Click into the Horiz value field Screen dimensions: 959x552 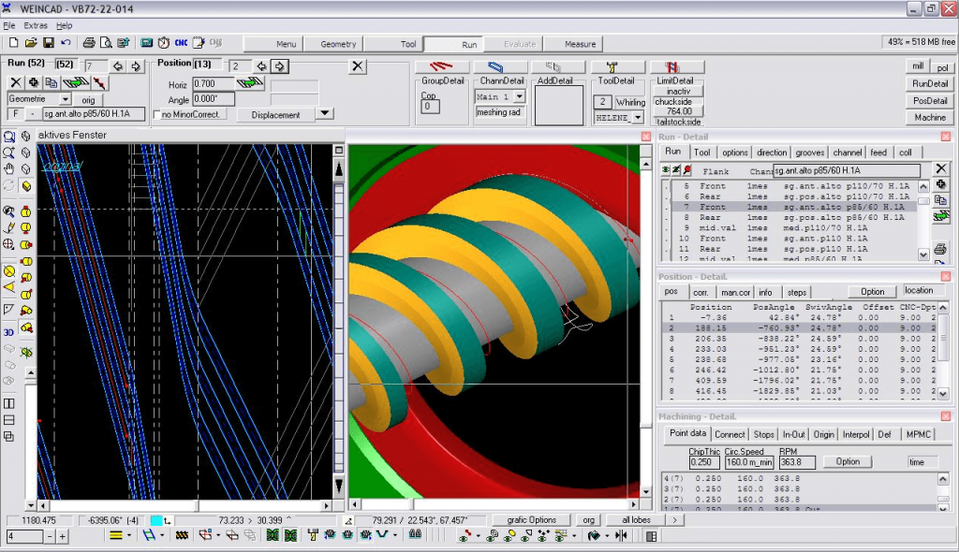214,83
